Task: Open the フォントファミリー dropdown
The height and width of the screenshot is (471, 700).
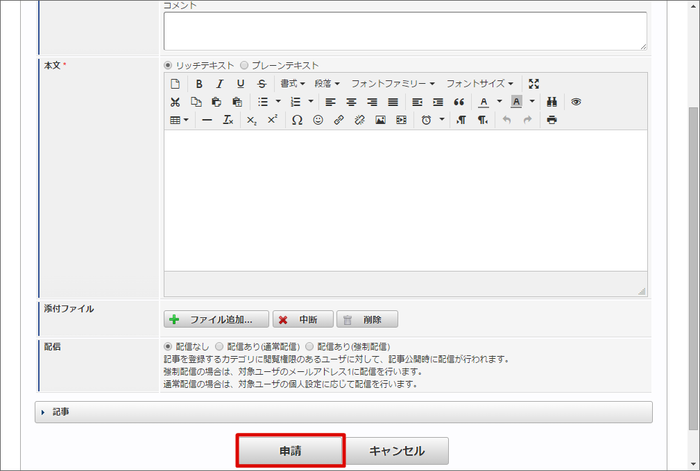Action: [392, 83]
